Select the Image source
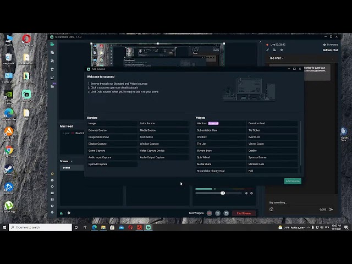 pos(112,123)
